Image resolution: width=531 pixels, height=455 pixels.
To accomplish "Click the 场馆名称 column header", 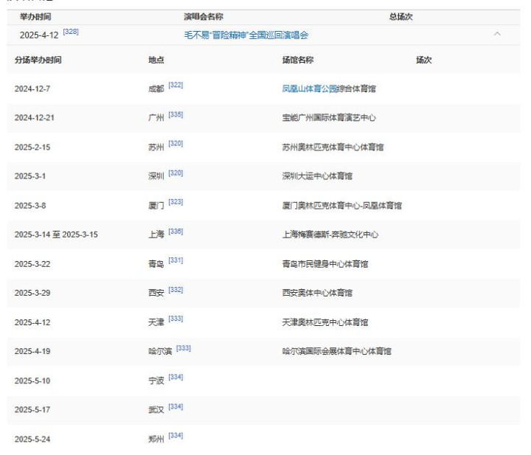I will 298,60.
